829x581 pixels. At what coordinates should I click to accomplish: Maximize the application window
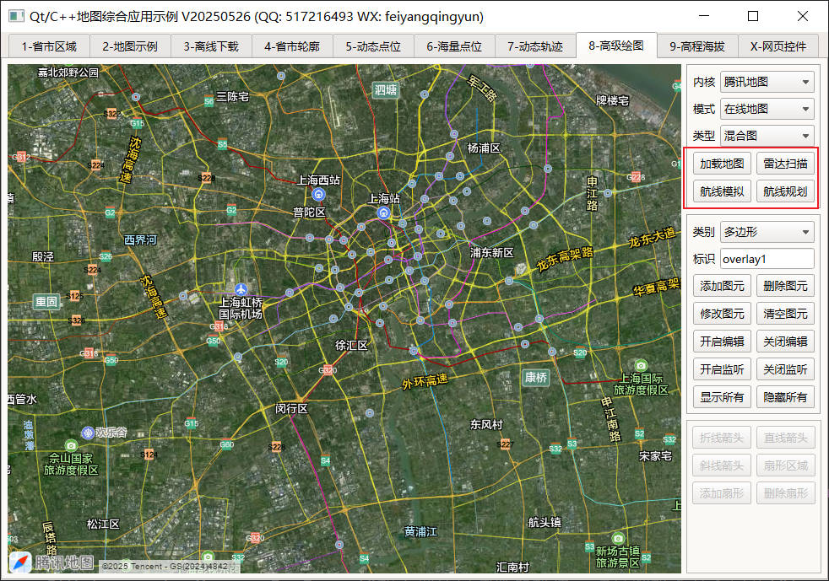753,16
